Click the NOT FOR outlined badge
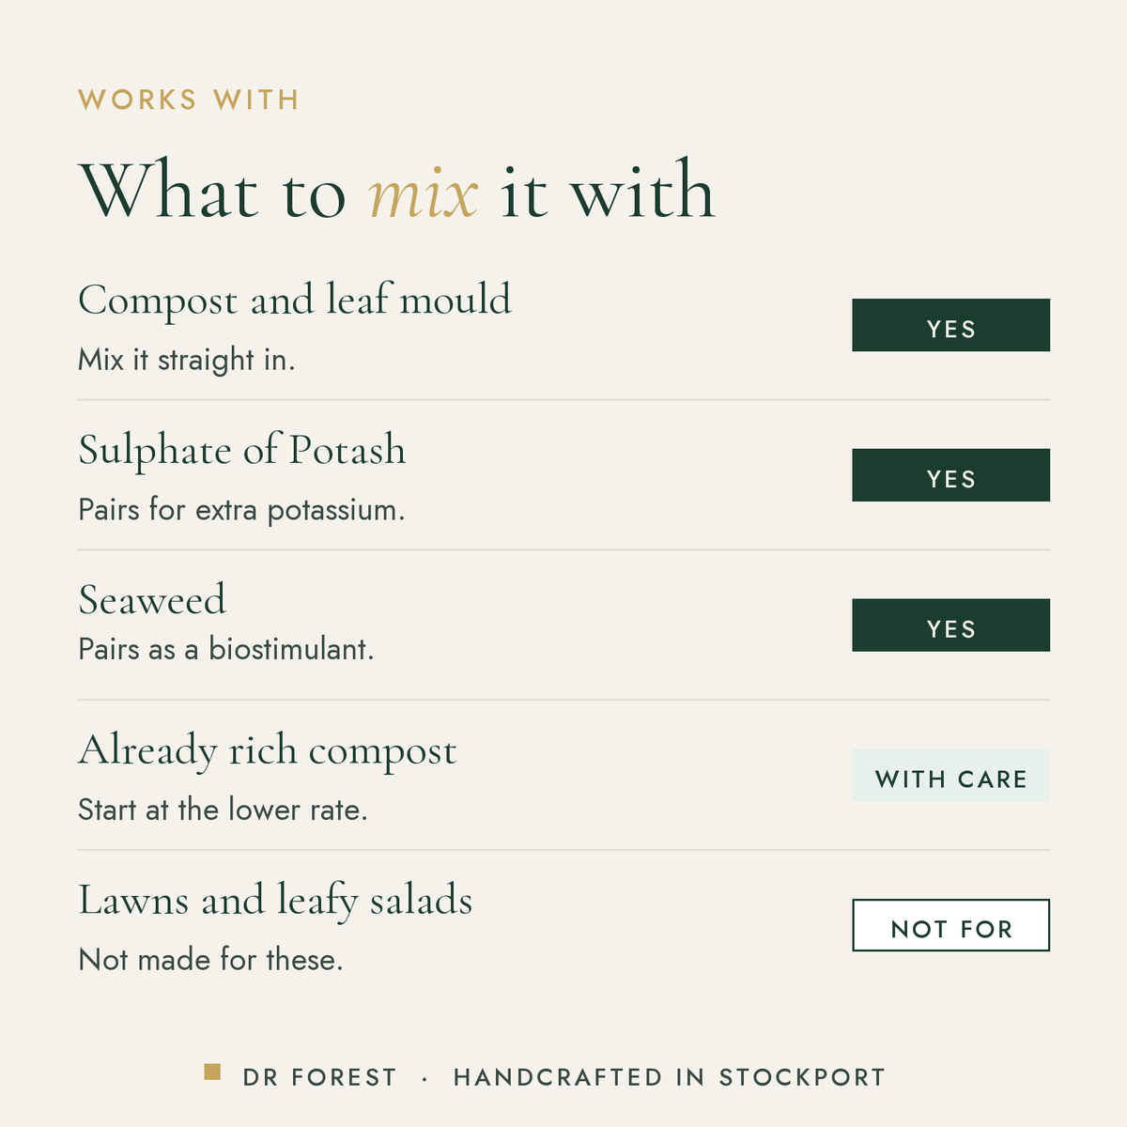This screenshot has height=1127, width=1127. click(950, 926)
